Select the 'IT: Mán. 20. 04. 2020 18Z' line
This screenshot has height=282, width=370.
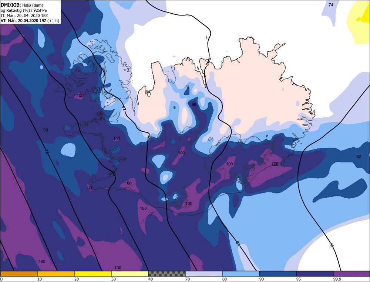[x=24, y=16]
